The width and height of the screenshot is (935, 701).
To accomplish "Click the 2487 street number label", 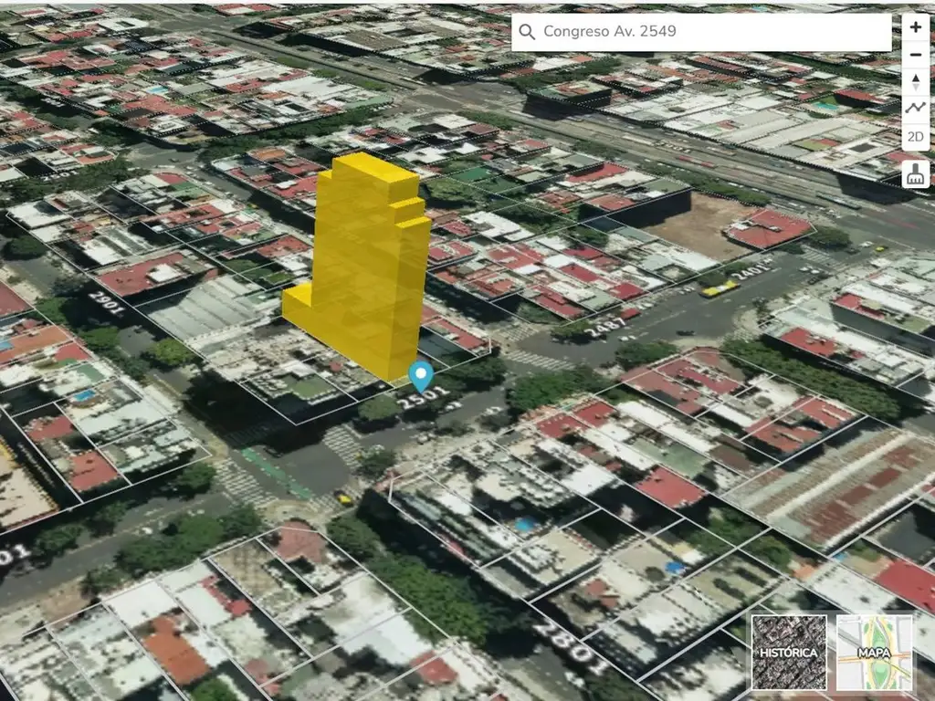I will point(607,325).
